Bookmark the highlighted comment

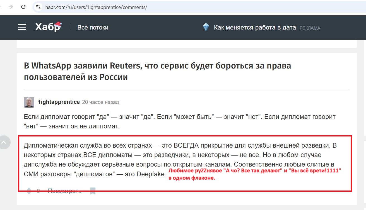coord(93,191)
